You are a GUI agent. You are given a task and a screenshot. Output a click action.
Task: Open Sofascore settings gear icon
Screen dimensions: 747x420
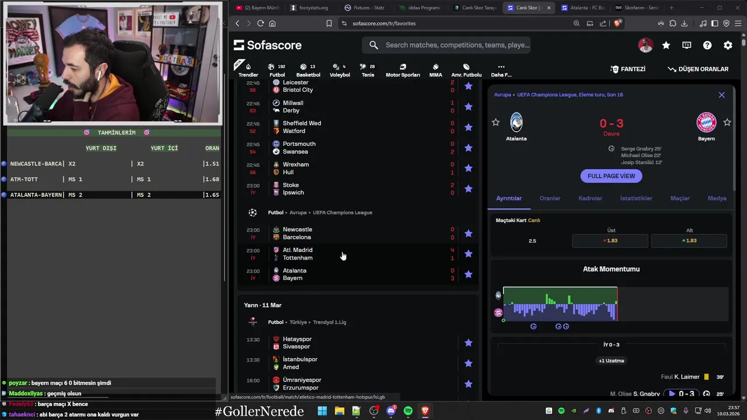tap(728, 45)
